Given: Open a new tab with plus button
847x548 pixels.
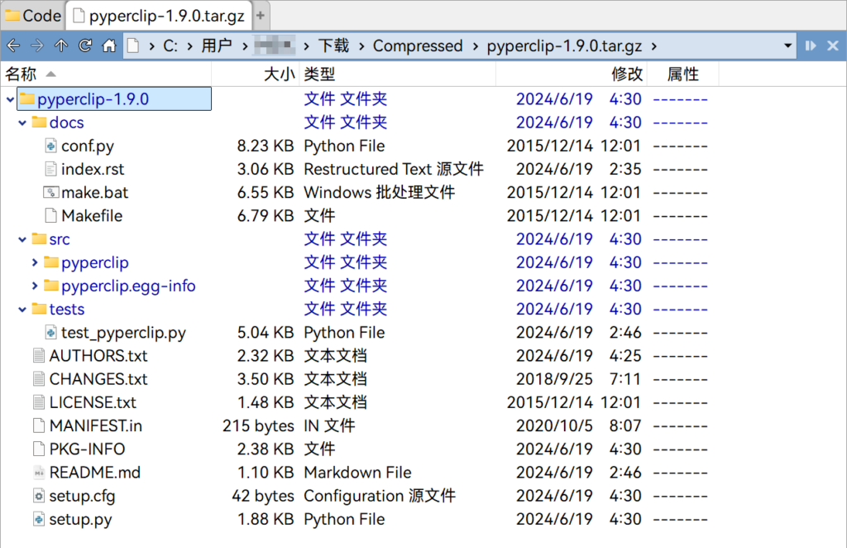Looking at the screenshot, I should coord(261,16).
